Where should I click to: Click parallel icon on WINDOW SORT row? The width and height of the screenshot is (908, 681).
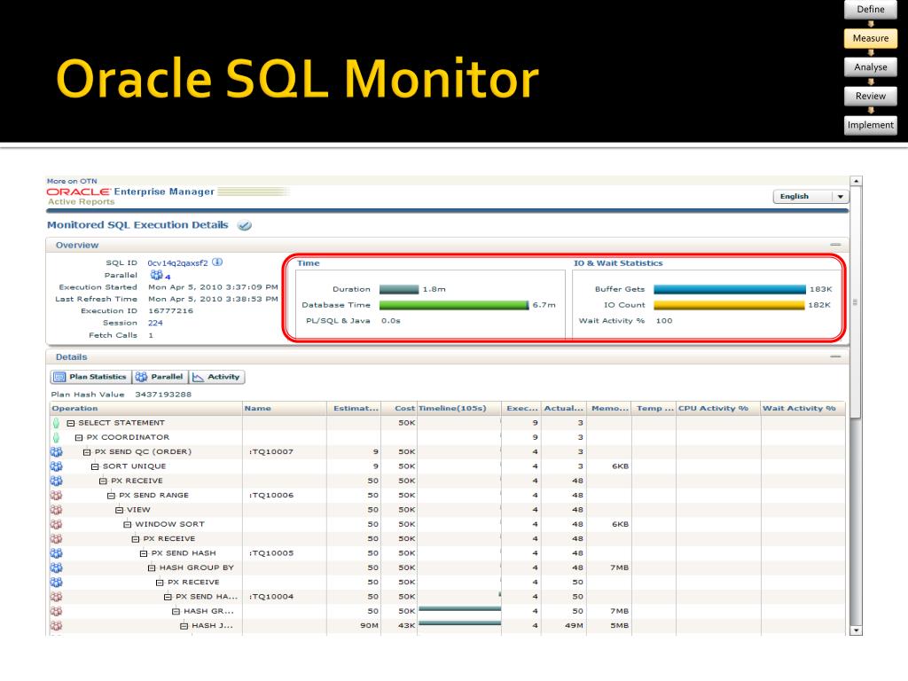point(56,524)
